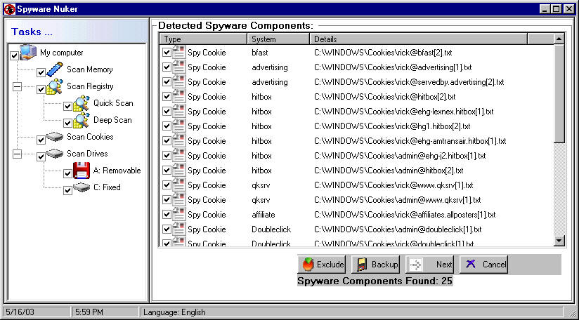Image resolution: width=579 pixels, height=320 pixels.
Task: Click the Scan Drives disk icon
Action: click(55, 154)
